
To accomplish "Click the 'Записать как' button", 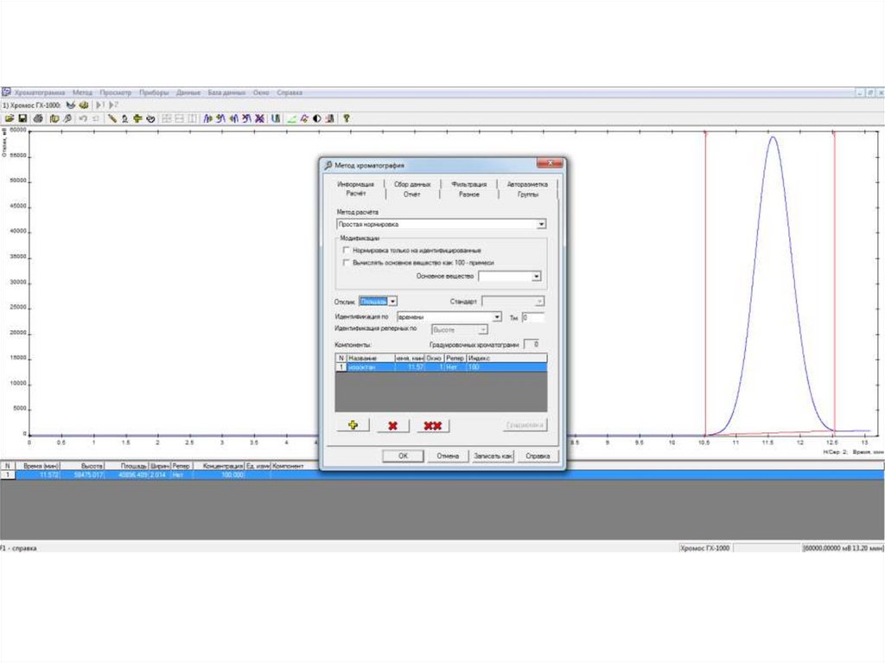I will coord(493,456).
